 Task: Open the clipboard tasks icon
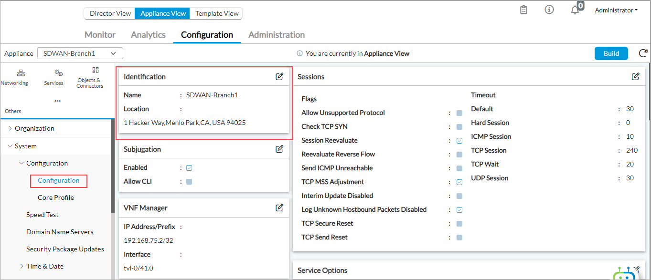pyautogui.click(x=523, y=10)
